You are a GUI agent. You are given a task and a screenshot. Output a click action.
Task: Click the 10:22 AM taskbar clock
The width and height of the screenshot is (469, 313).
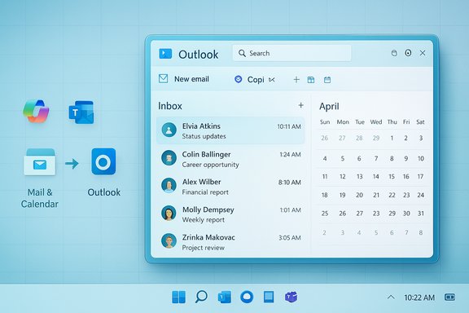point(419,298)
